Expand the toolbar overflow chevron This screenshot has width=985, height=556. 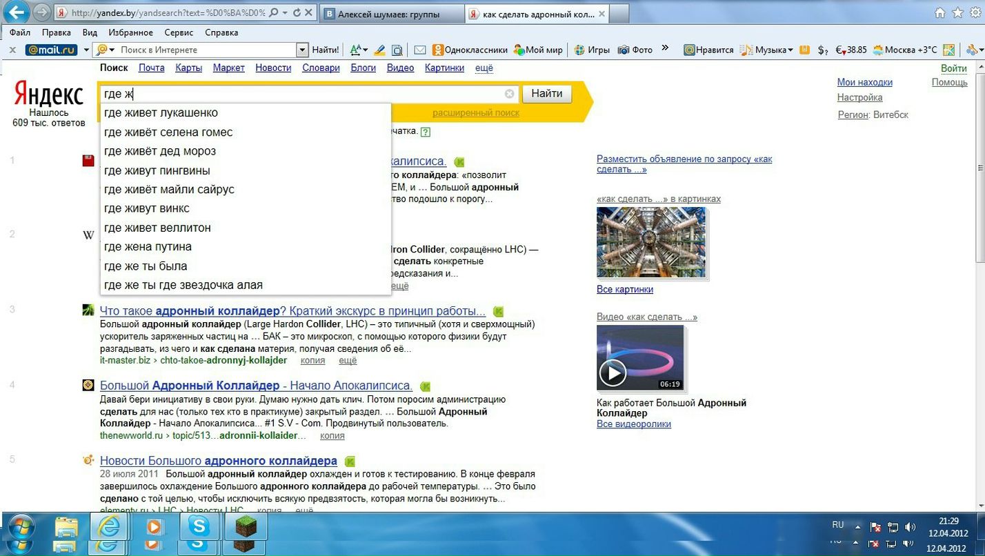pos(665,48)
